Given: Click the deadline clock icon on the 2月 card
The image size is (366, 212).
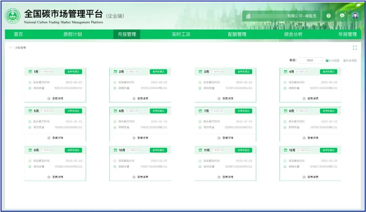Looking at the screenshot, I should (x=115, y=82).
